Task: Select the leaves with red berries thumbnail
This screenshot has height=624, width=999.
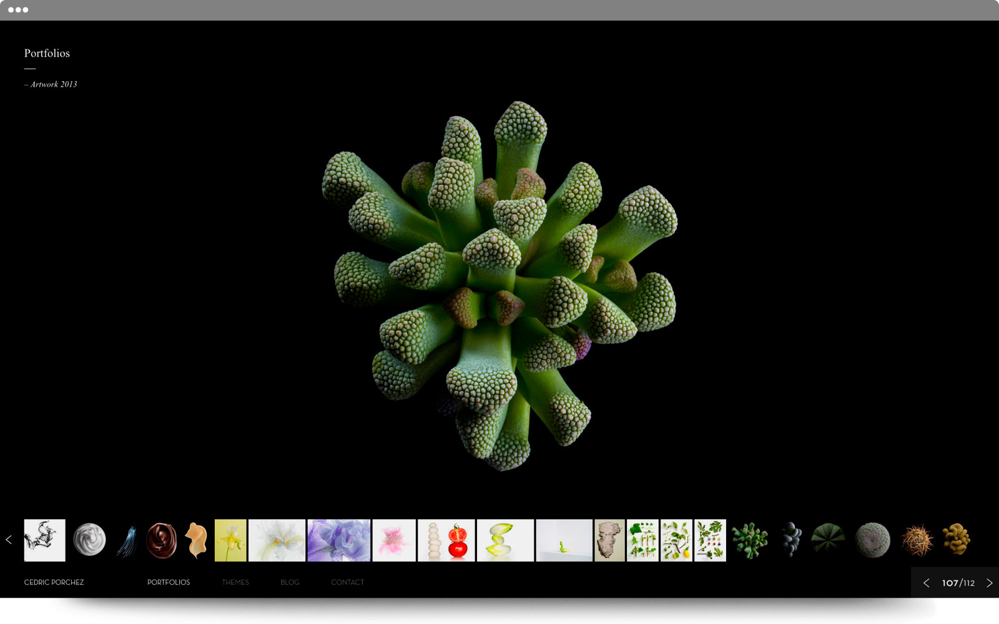Action: [x=711, y=540]
